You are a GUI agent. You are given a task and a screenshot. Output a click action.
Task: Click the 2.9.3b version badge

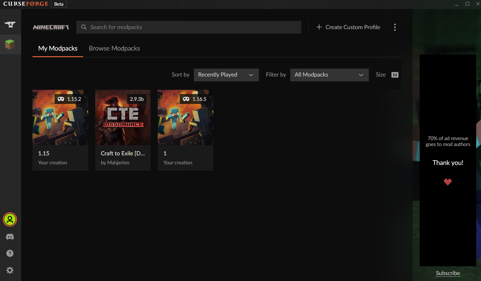(137, 99)
